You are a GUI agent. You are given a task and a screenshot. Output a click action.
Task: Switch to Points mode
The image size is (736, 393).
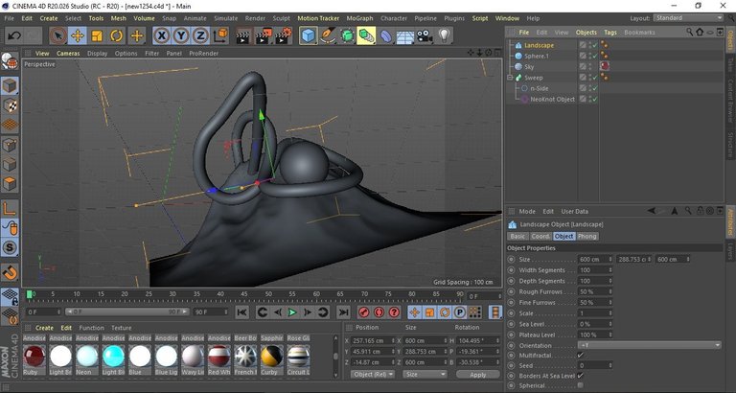[x=10, y=145]
